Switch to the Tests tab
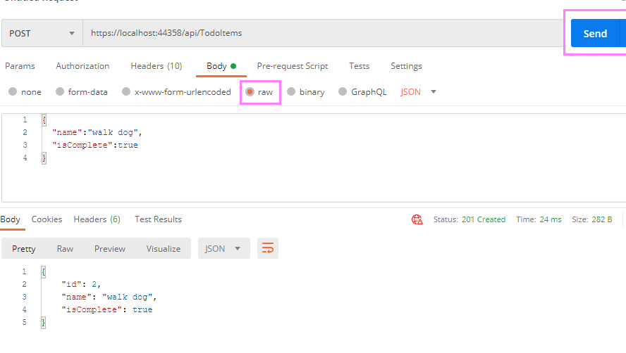This screenshot has height=353, width=626. point(360,66)
